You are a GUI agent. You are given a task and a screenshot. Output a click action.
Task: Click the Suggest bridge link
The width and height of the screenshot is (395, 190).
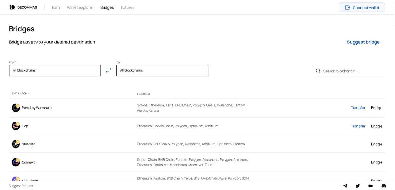tap(363, 42)
